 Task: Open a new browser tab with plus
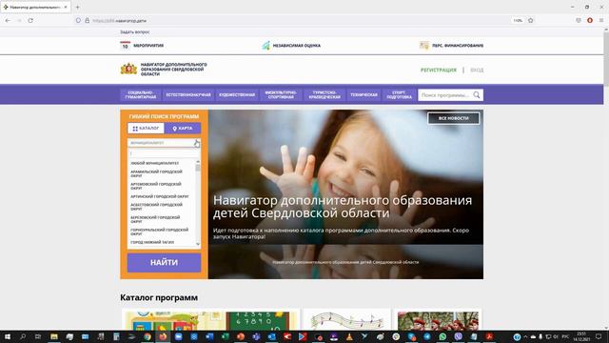pos(77,7)
